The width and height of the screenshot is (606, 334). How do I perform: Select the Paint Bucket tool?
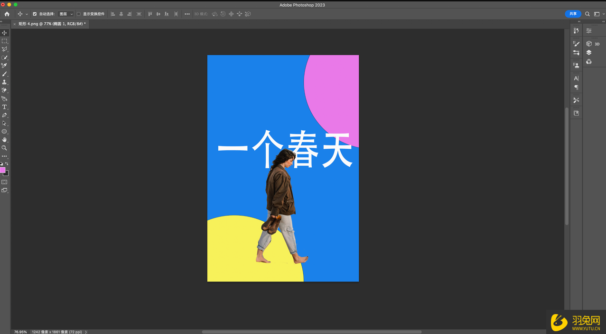click(4, 99)
